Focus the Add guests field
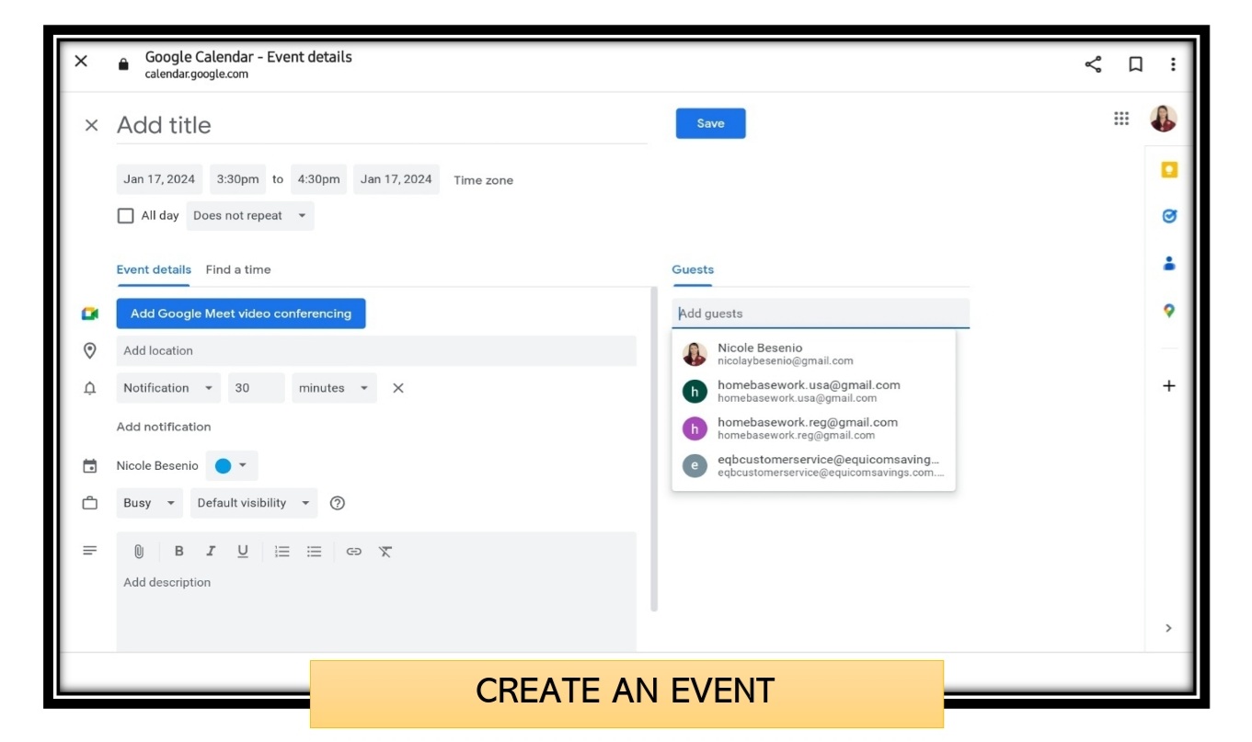This screenshot has height=742, width=1252. click(x=821, y=314)
